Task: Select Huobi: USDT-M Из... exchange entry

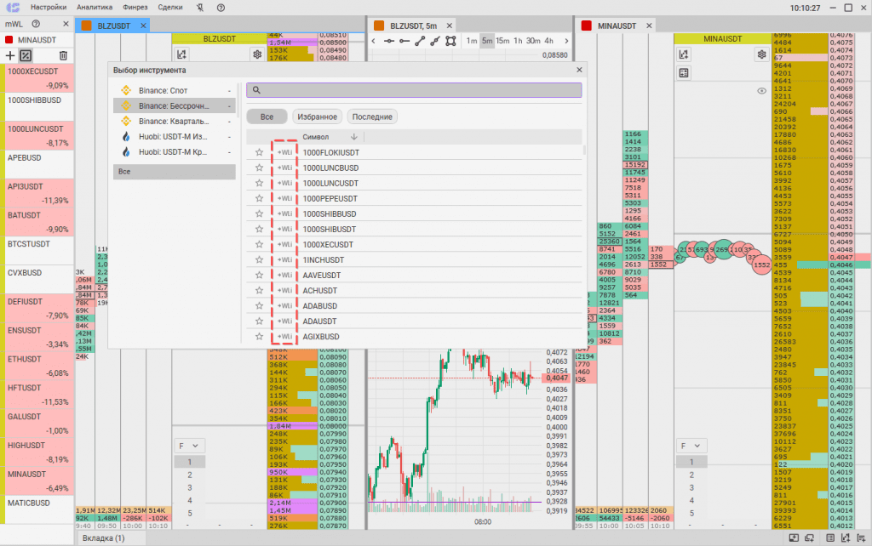Action: [x=174, y=137]
